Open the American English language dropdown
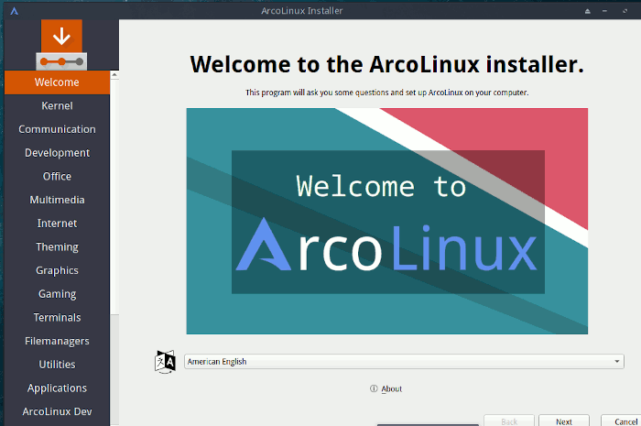 coord(404,361)
